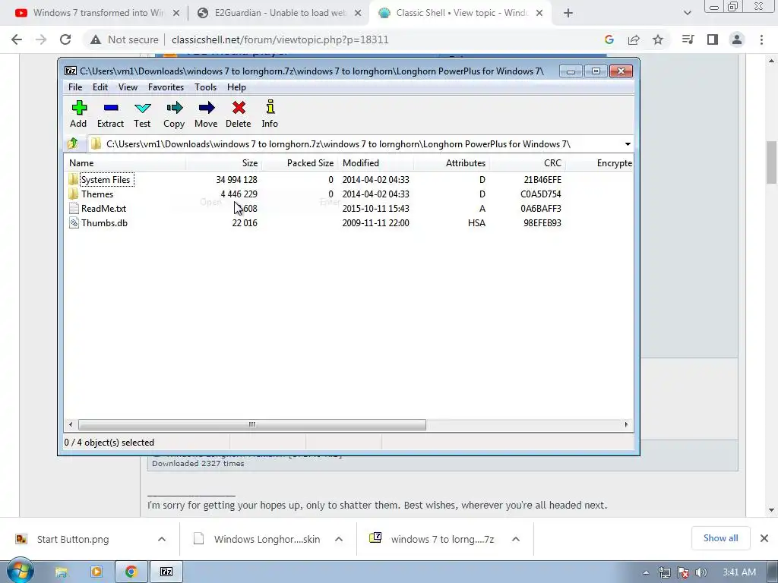
Task: Open Windows Media Player from taskbar
Action: click(96, 572)
